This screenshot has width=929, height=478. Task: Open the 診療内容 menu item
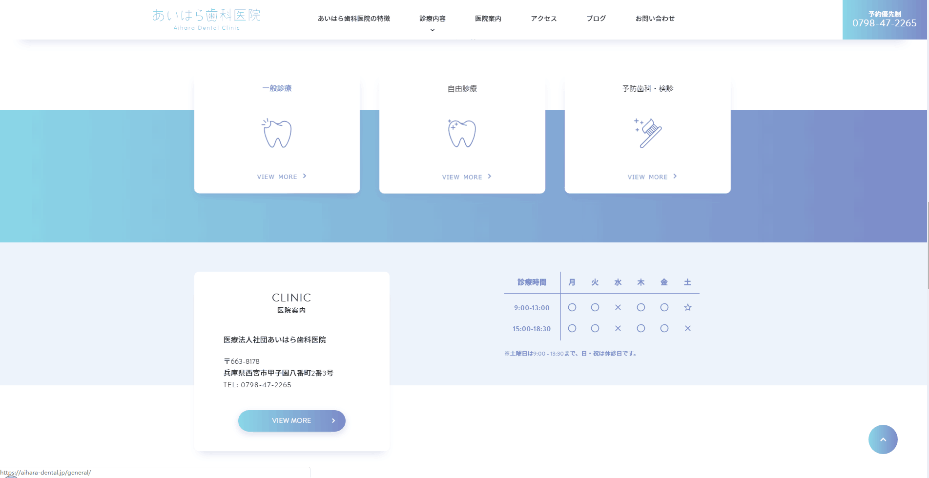tap(433, 19)
